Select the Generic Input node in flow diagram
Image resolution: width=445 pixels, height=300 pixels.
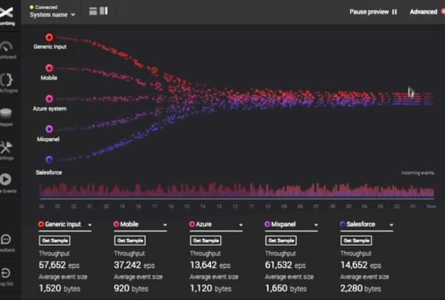[x=49, y=37]
